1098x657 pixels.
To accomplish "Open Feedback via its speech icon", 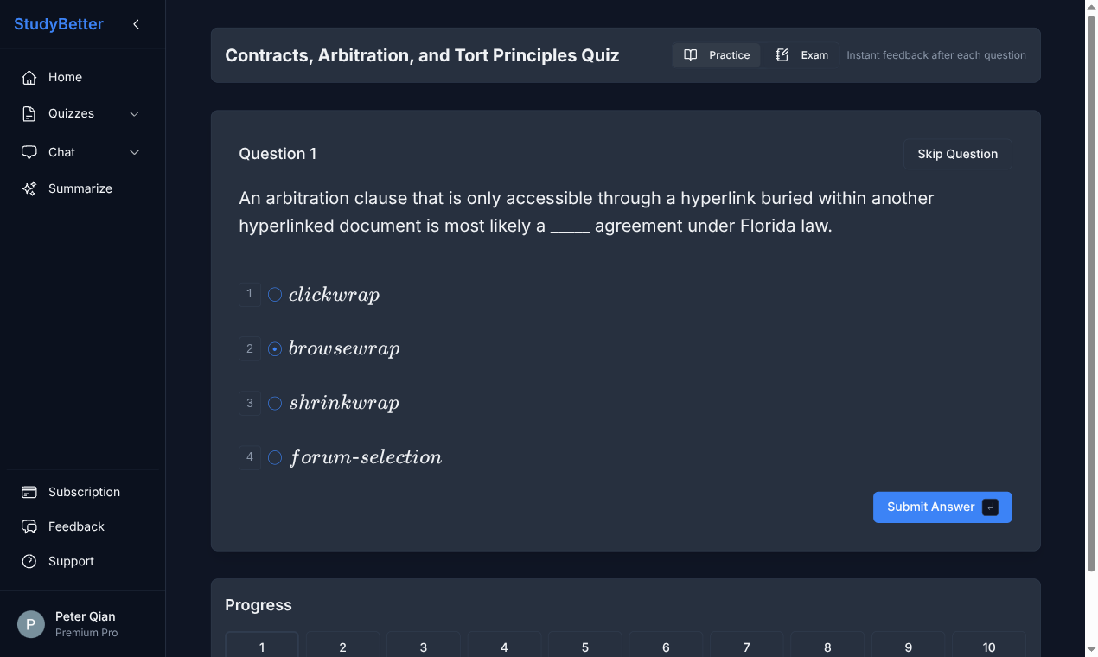I will [29, 526].
